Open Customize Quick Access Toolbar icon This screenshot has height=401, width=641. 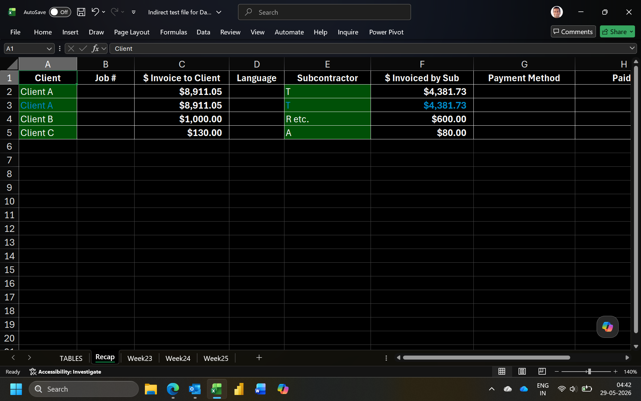point(134,12)
